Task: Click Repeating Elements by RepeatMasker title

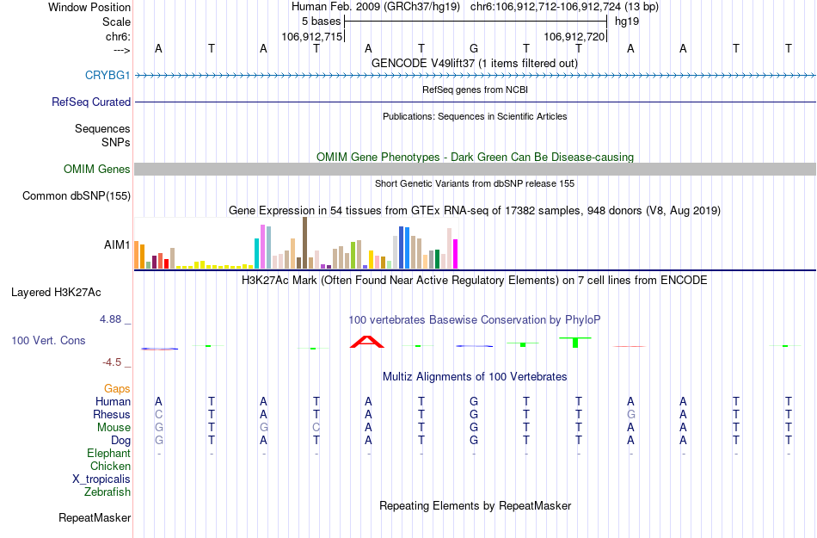Action: tap(475, 505)
